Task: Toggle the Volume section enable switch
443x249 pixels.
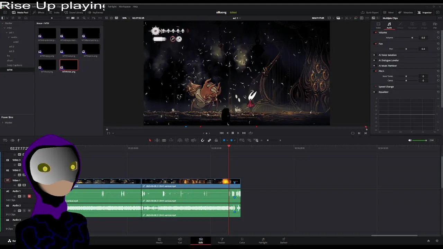Action: [376, 33]
